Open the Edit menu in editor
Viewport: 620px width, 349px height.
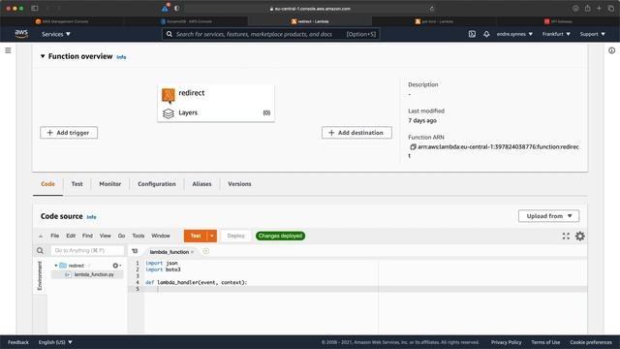[71, 236]
